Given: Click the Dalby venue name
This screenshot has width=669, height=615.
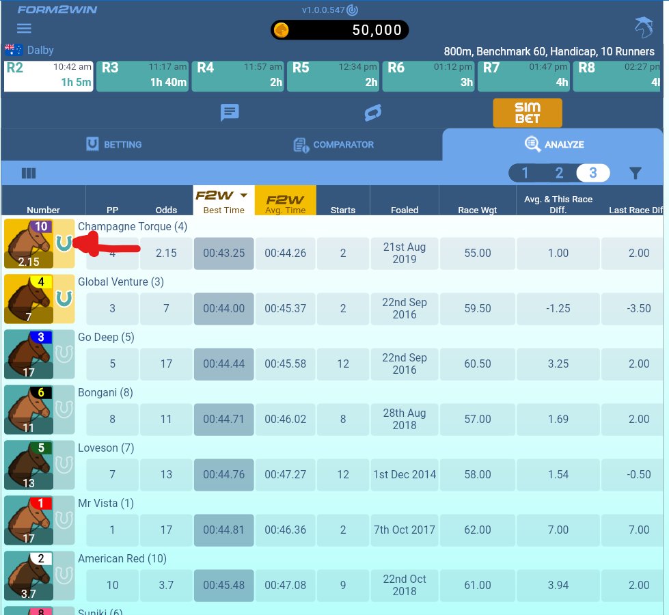Looking at the screenshot, I should tap(40, 51).
